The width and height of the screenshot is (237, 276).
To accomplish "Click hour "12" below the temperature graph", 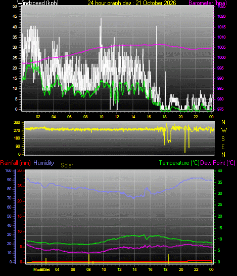I will (119, 269).
